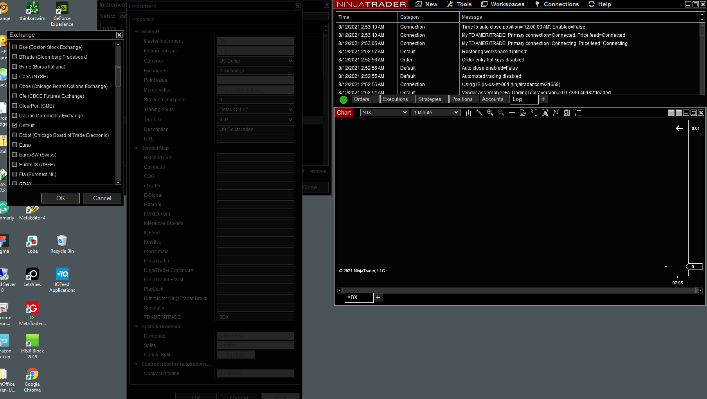Check the Eurex exchange checkbox
Viewport: 707px width, 399px height.
click(14, 145)
